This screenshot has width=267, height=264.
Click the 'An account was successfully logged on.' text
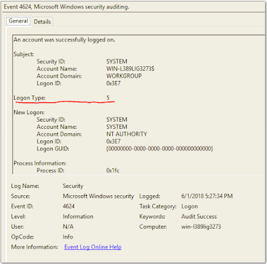click(x=64, y=40)
